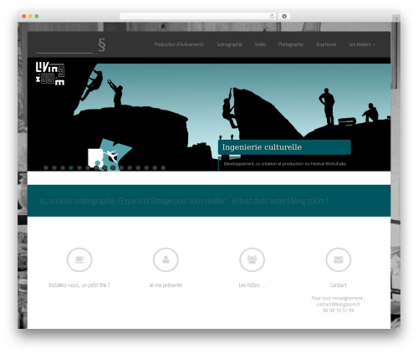The image size is (418, 354).
Task: Close the browser window with red button
Action: [x=24, y=17]
